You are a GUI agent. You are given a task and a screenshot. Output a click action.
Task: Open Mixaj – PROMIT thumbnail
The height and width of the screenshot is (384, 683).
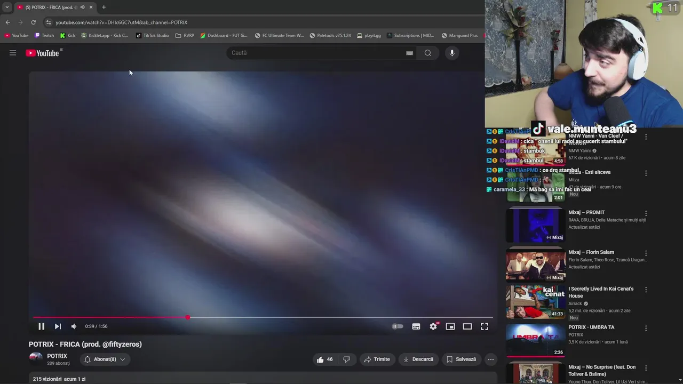(535, 225)
